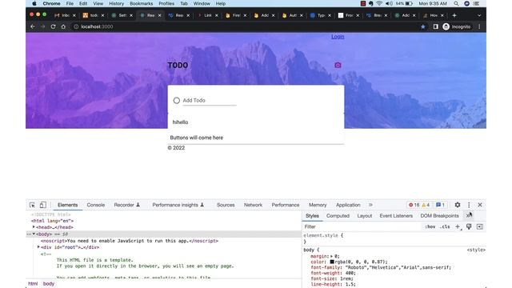
Task: Switch to the Computed styles tab
Action: (x=338, y=216)
